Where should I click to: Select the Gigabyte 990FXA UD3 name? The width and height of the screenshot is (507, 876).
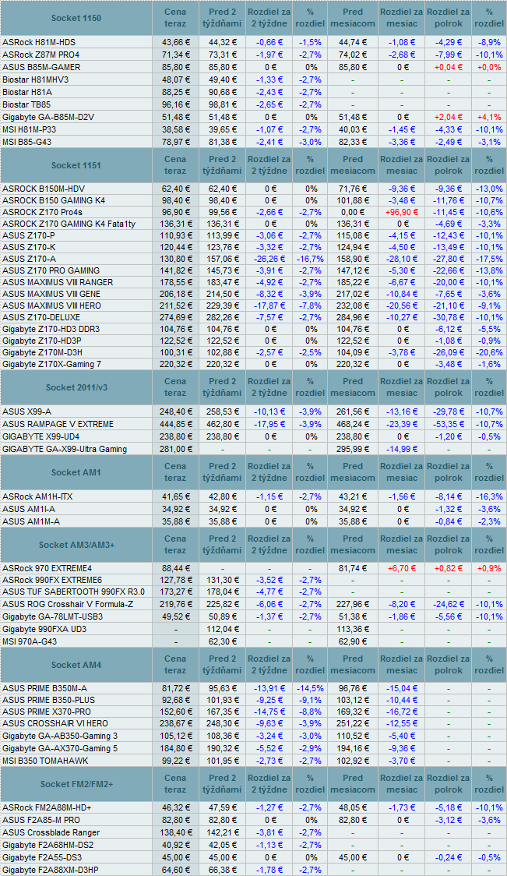pyautogui.click(x=44, y=629)
